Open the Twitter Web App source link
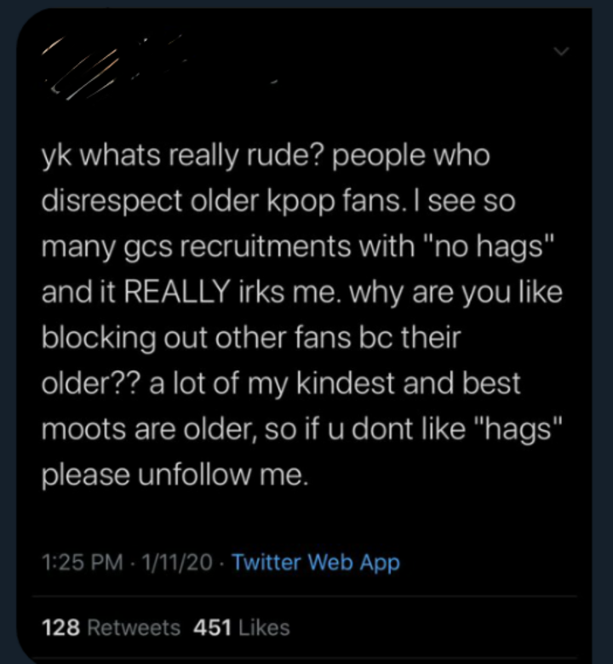Screen dimensions: 613x664 pos(316,563)
